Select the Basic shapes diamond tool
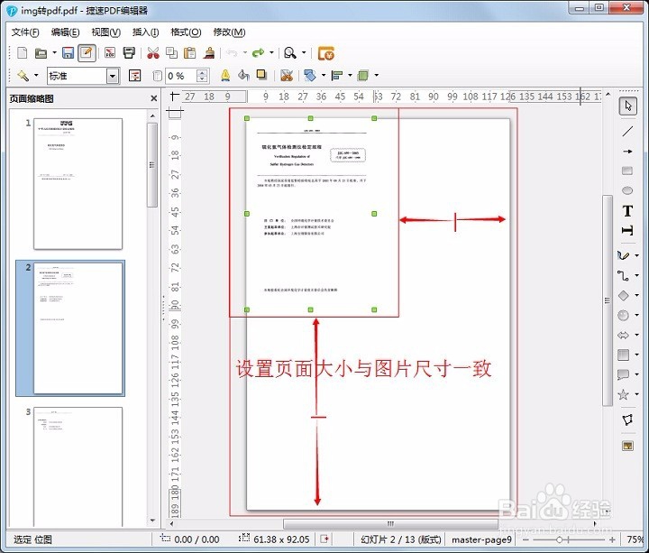 (x=623, y=295)
